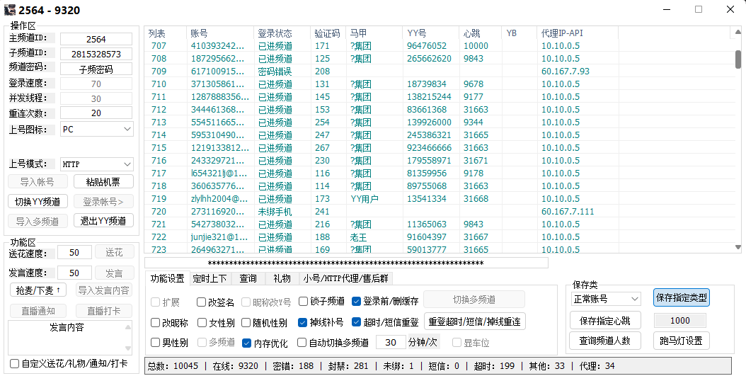
Task: Open the 礼物 tab
Action: click(x=282, y=279)
